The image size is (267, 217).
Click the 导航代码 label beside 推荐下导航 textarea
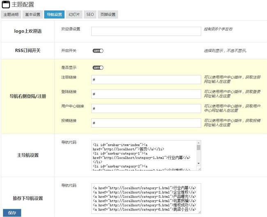click(x=69, y=185)
